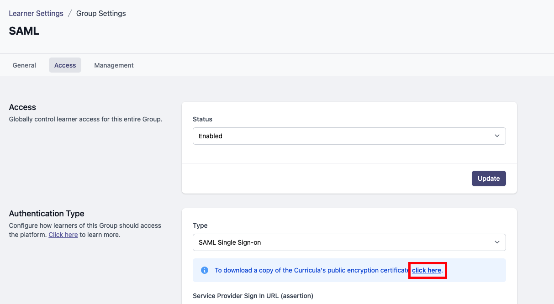
Task: Click the SAML page heading
Action: tap(24, 31)
